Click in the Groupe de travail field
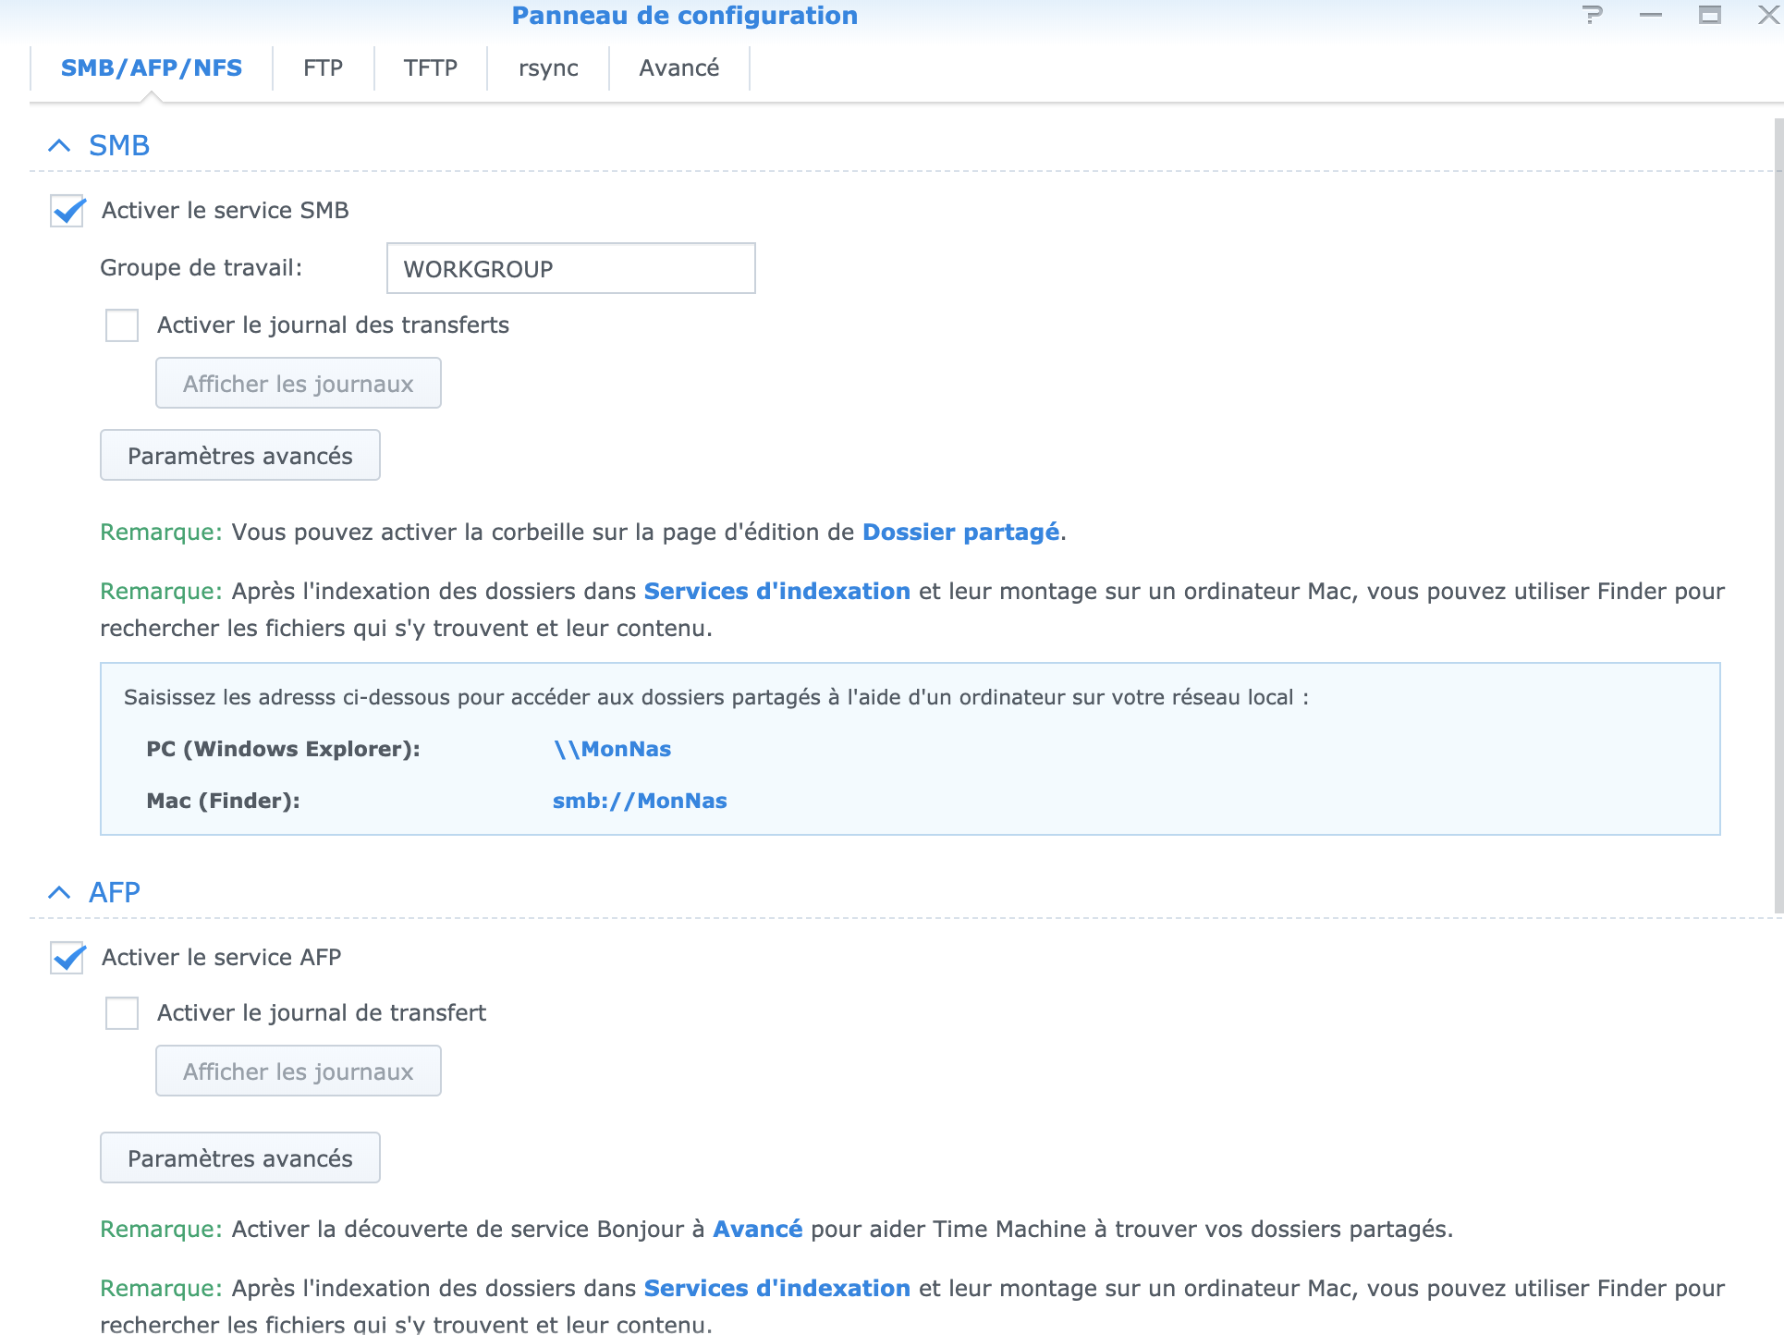Viewport: 1784px width, 1335px height. [570, 269]
